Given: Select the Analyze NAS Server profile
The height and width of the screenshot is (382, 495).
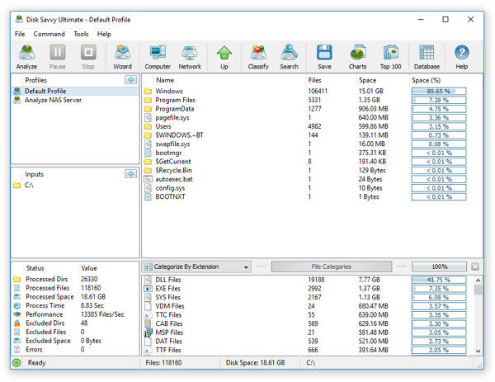Looking at the screenshot, I should tap(51, 100).
